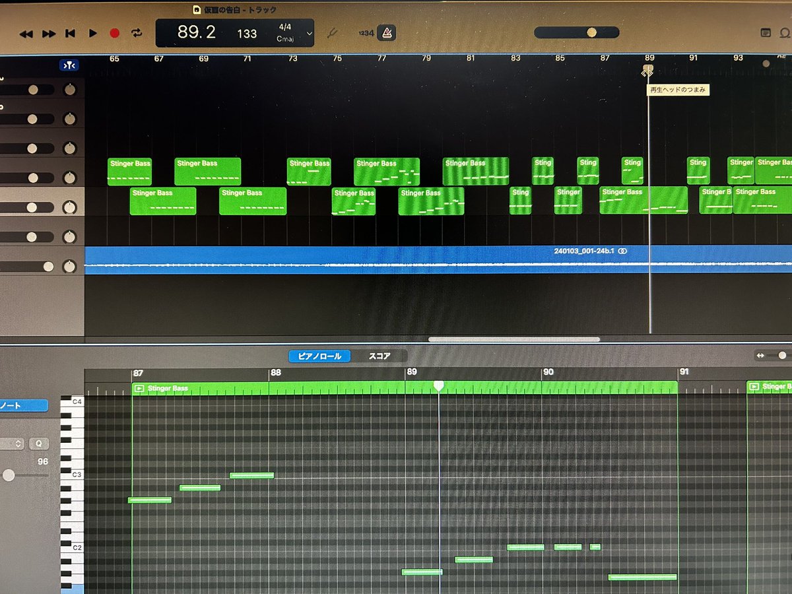The height and width of the screenshot is (594, 792).
Task: Select the Stinger Bass region starting at bar 66
Action: (x=163, y=201)
